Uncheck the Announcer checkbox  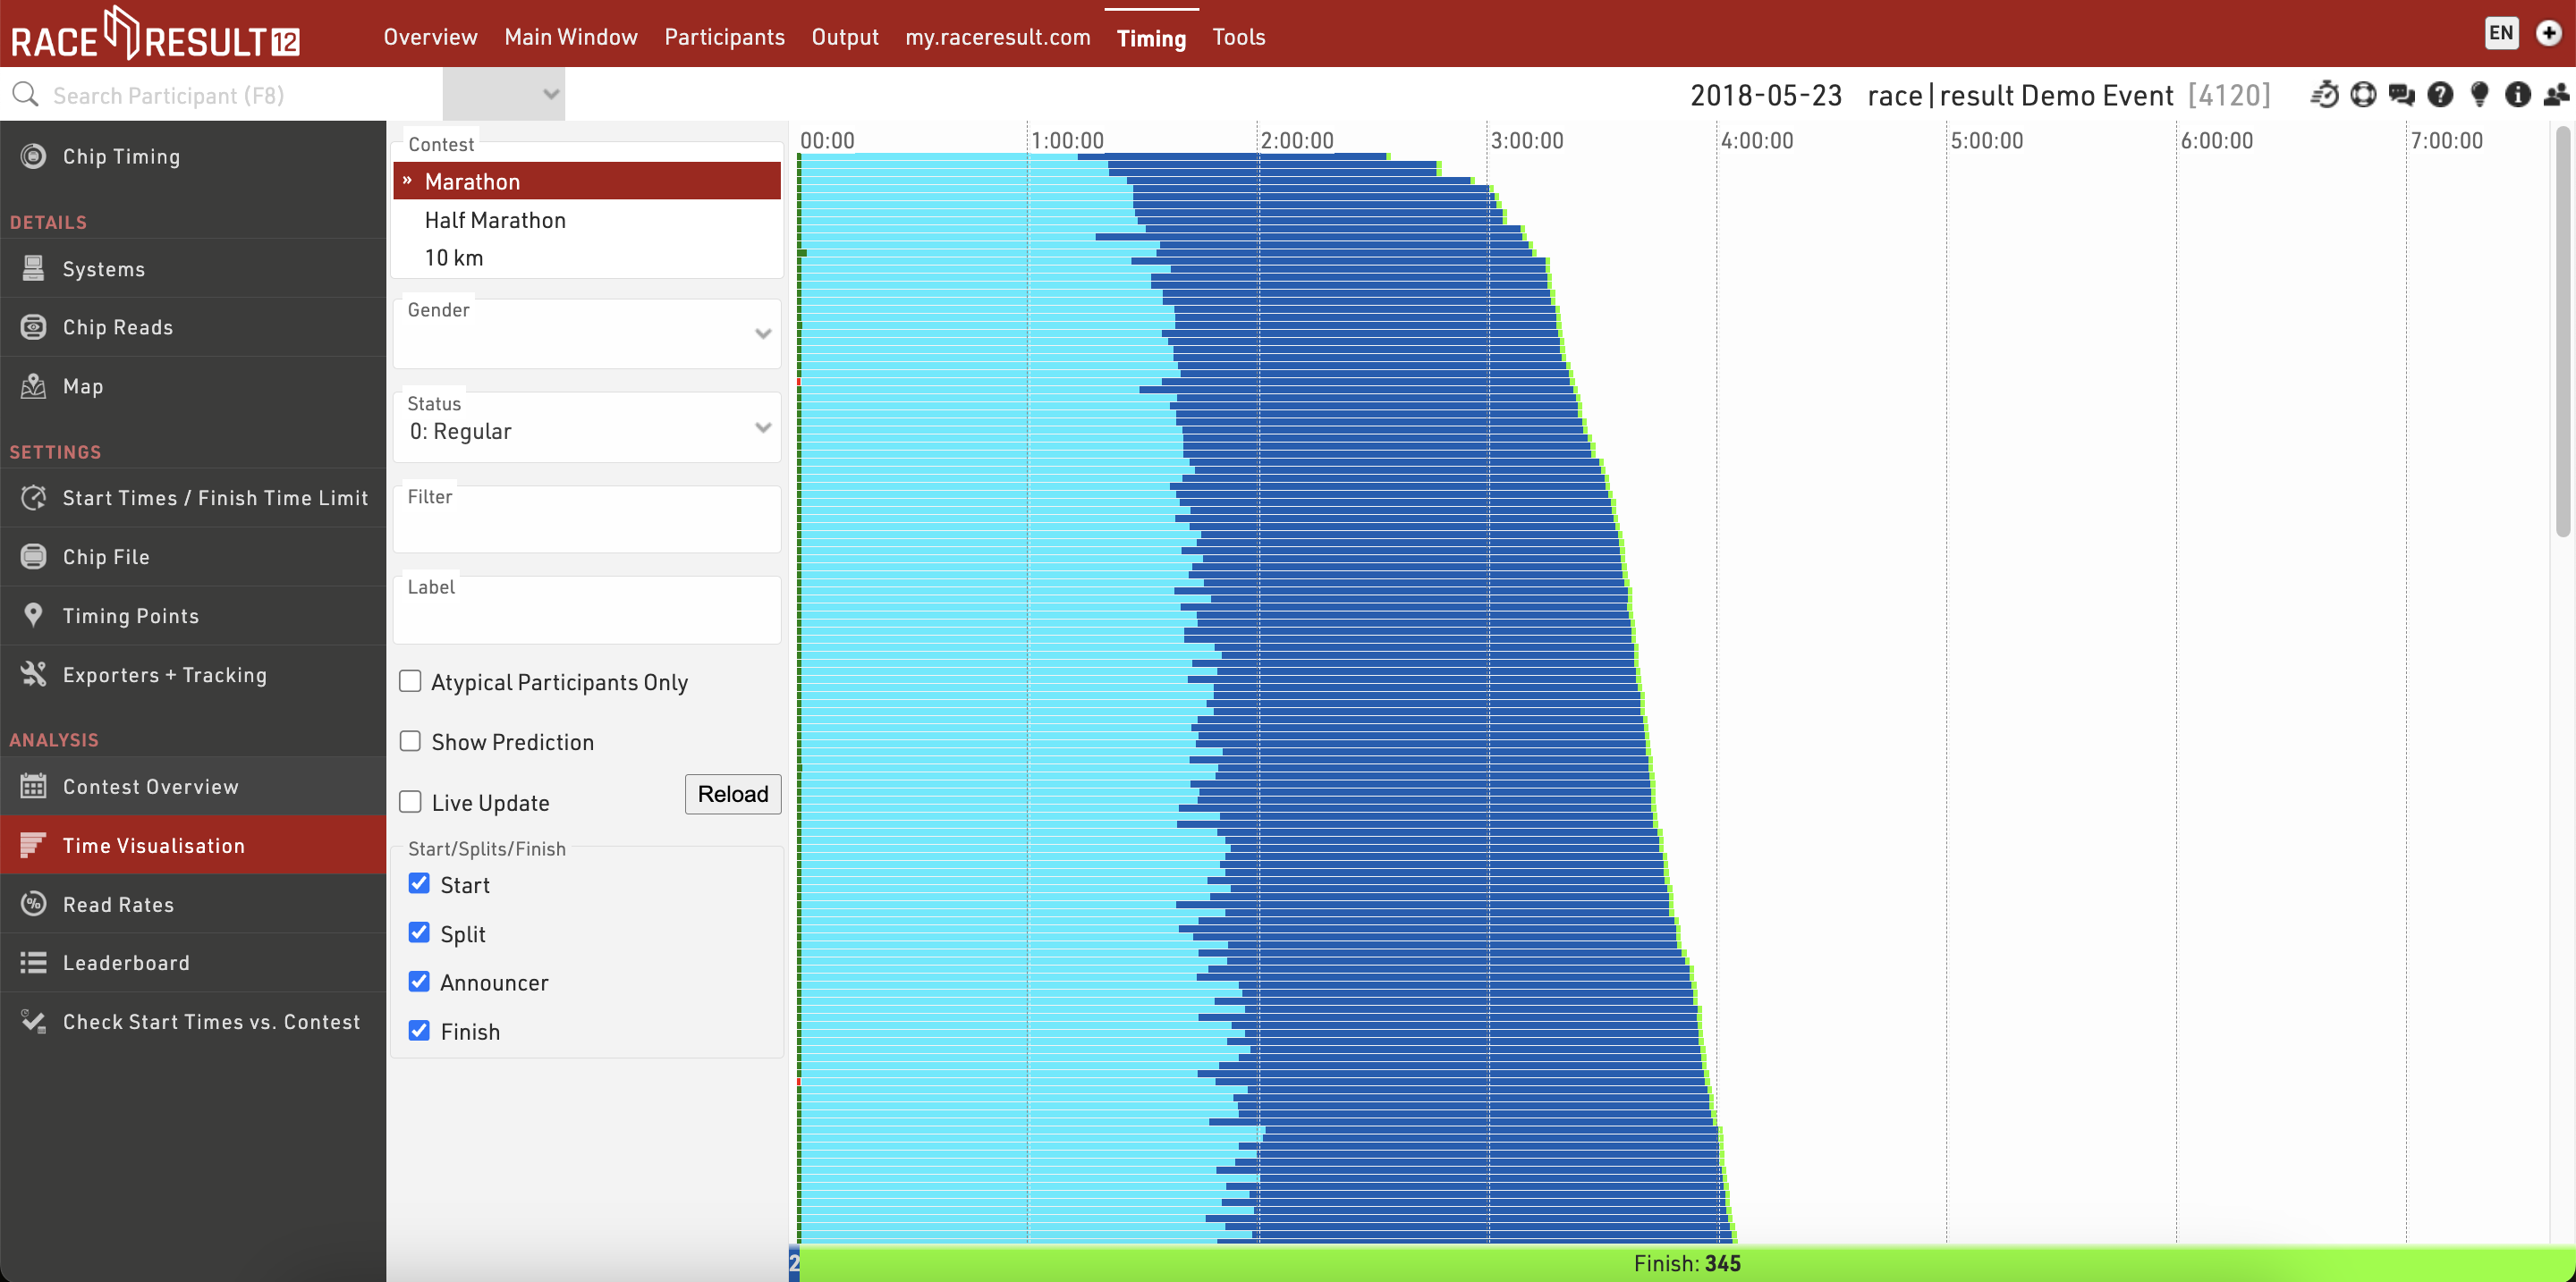[419, 983]
